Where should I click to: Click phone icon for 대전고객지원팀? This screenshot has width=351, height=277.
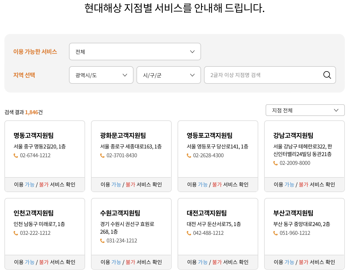[x=189, y=233]
